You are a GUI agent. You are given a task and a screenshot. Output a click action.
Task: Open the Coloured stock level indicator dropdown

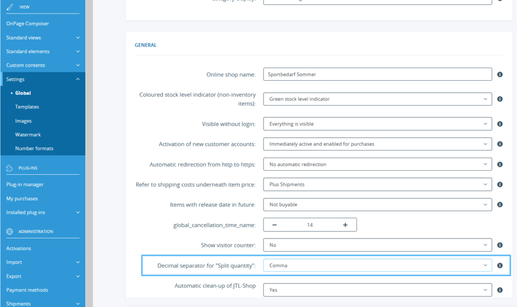[x=377, y=99]
